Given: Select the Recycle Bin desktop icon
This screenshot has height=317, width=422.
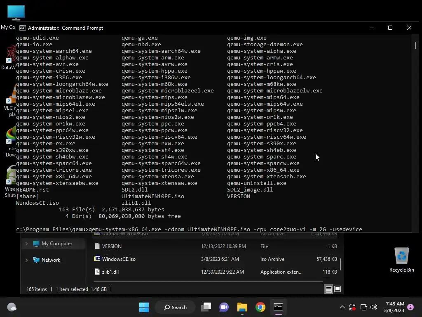Looking at the screenshot, I should pyautogui.click(x=401, y=260).
